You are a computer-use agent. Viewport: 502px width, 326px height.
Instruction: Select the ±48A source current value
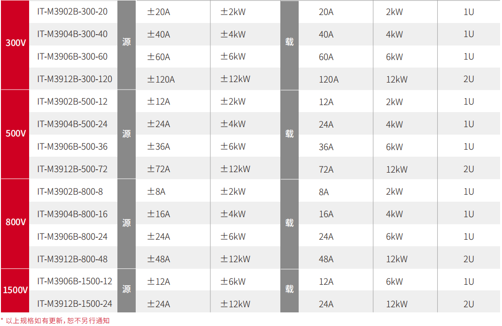click(158, 259)
